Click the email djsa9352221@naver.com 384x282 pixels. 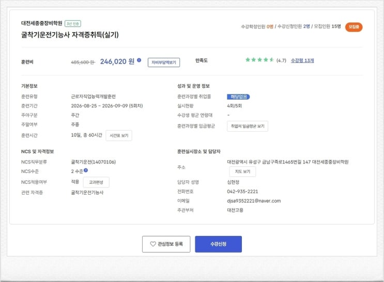point(254,201)
